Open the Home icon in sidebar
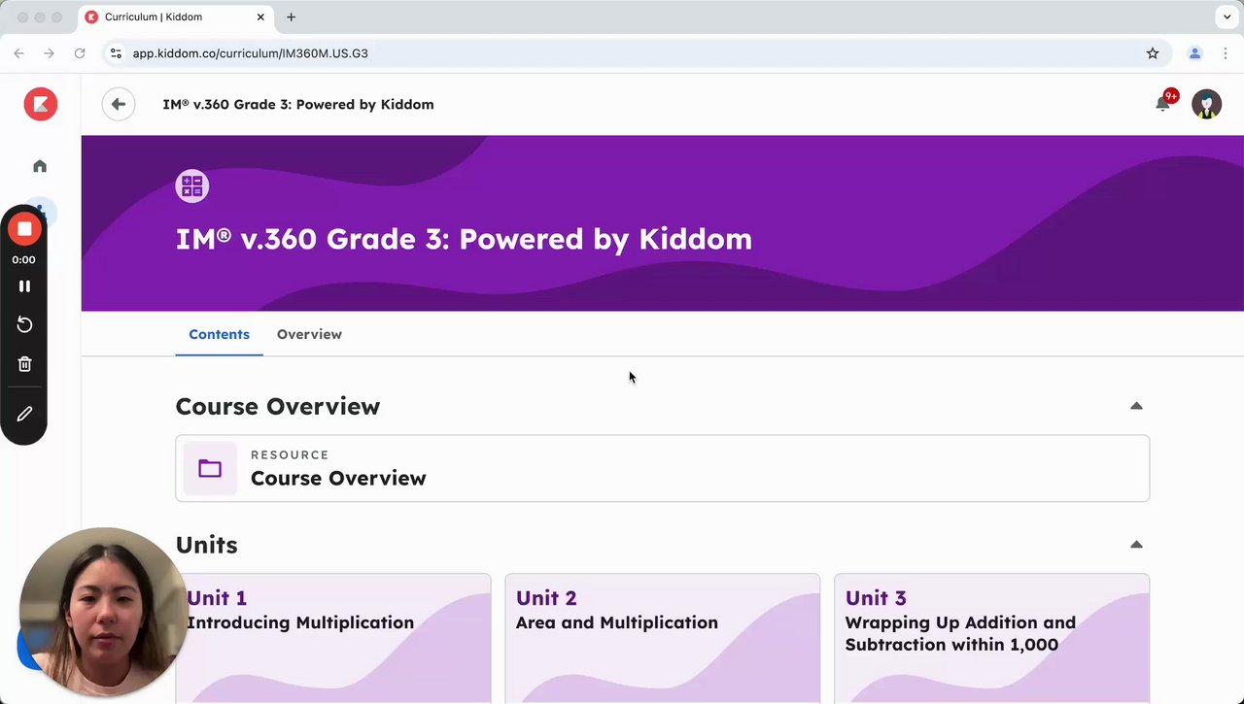1244x704 pixels. [40, 166]
